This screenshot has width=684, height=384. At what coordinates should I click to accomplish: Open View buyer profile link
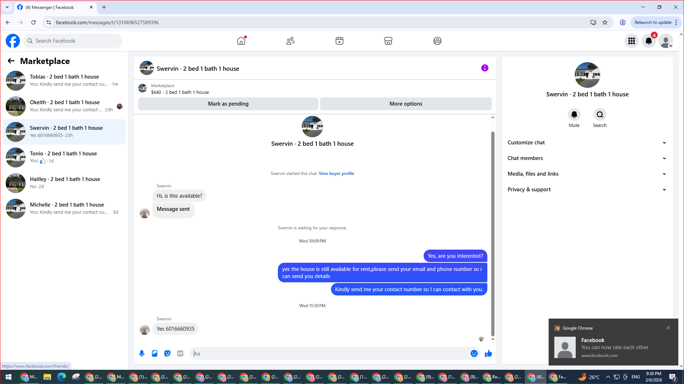pos(336,174)
